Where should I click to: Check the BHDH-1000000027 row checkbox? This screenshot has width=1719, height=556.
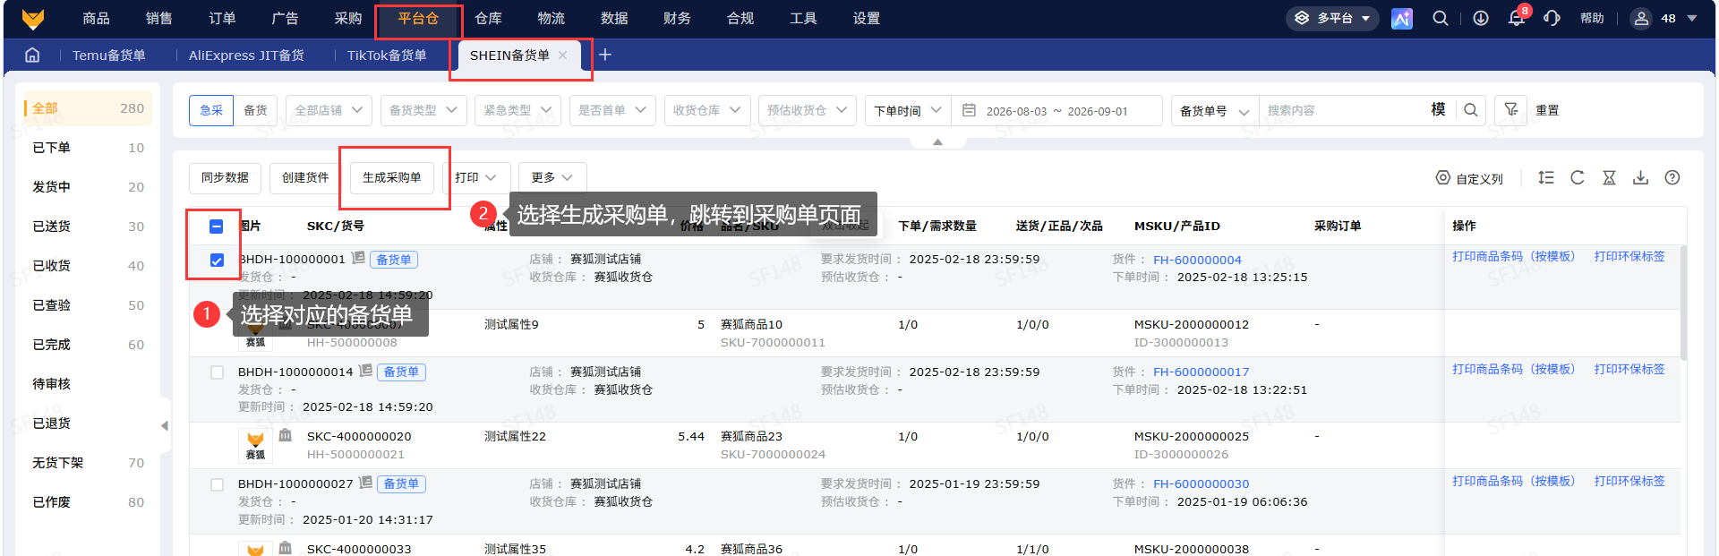coord(217,484)
